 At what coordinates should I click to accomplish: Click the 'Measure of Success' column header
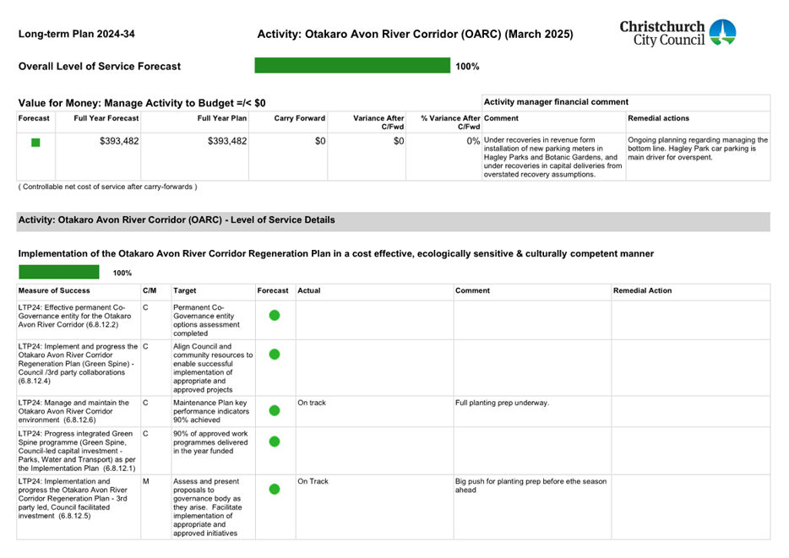(54, 290)
